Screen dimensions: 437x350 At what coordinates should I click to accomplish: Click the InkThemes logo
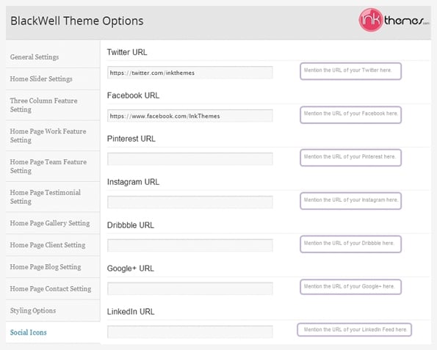394,20
